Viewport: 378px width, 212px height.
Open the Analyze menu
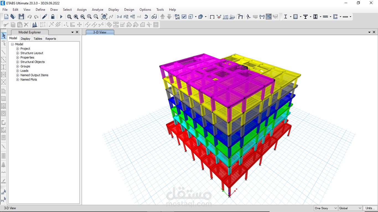point(97,9)
